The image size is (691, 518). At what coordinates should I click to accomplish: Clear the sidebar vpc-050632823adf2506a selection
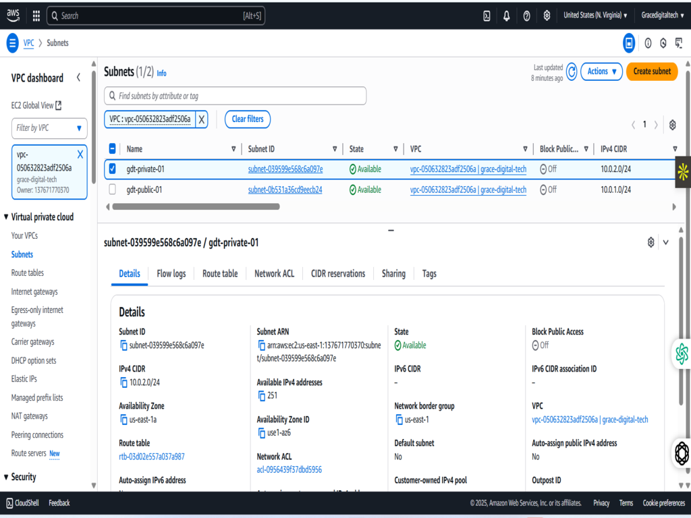(x=80, y=154)
